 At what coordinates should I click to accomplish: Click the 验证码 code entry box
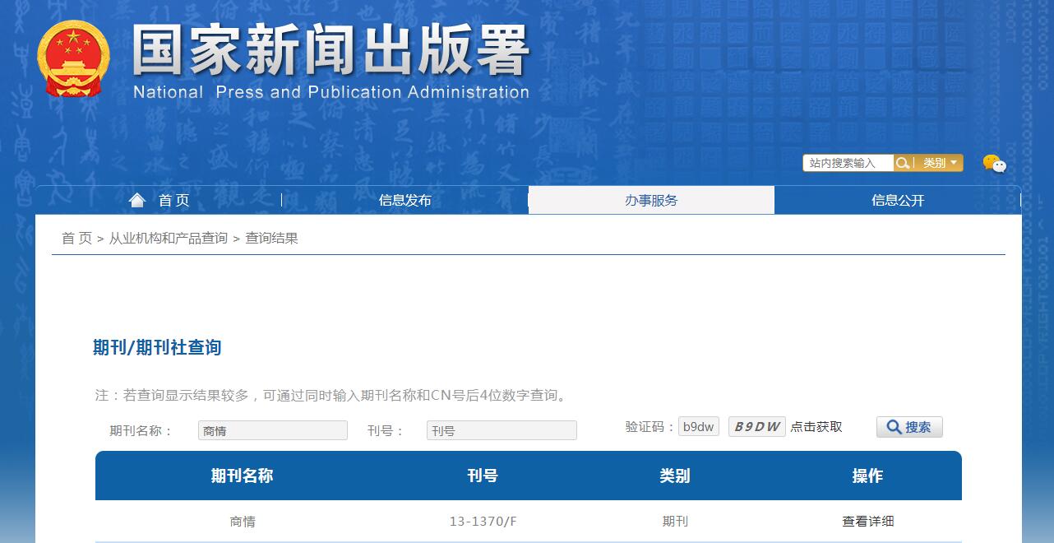(x=698, y=426)
